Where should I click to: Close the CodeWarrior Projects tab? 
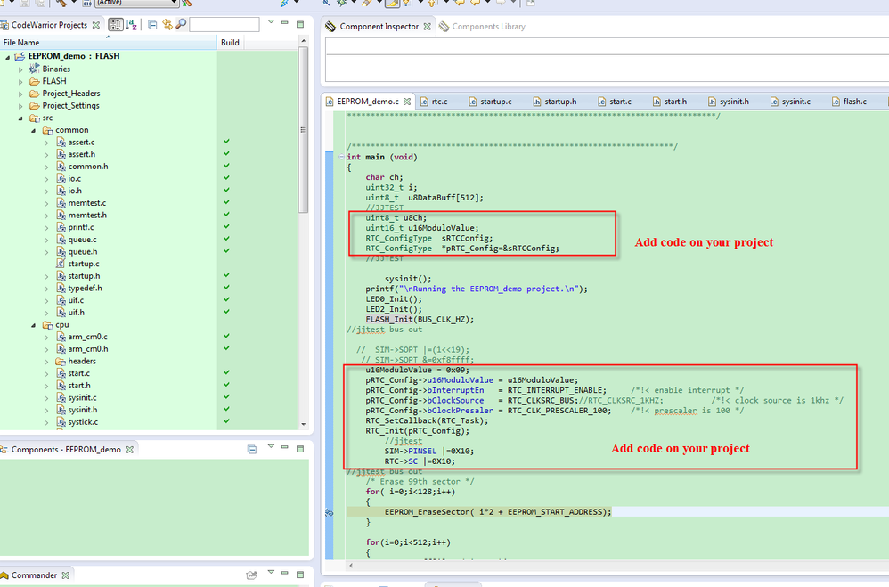[96, 25]
